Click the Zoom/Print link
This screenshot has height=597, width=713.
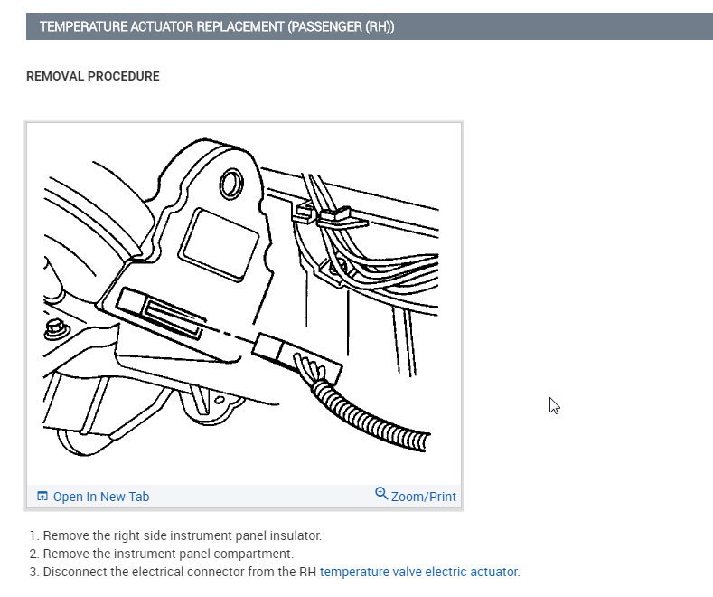423,497
